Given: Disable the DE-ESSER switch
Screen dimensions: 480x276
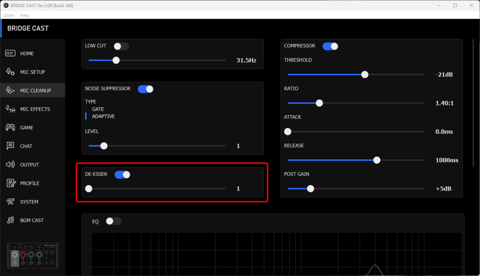Looking at the screenshot, I should tap(122, 175).
